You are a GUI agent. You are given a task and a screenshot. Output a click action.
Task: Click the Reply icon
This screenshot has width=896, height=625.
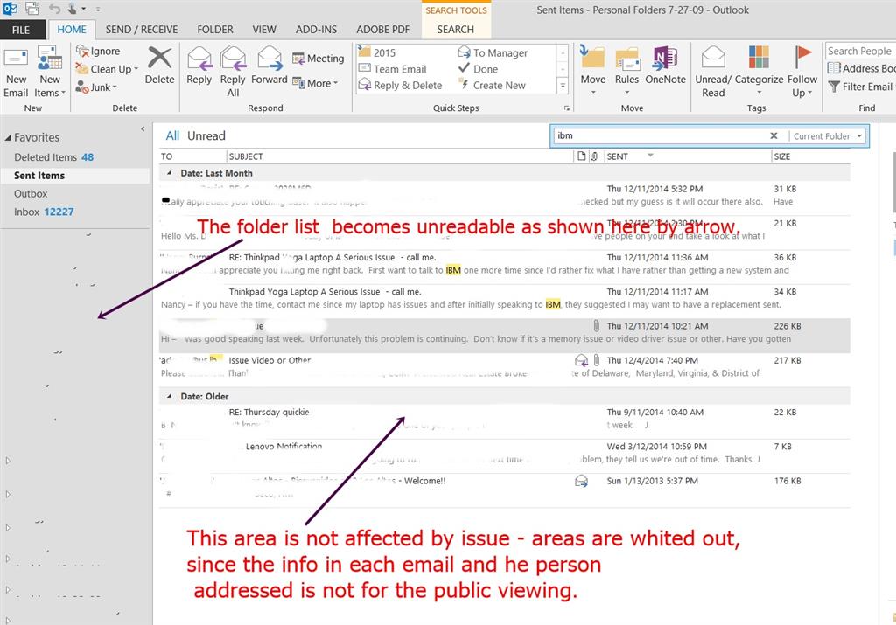(199, 66)
